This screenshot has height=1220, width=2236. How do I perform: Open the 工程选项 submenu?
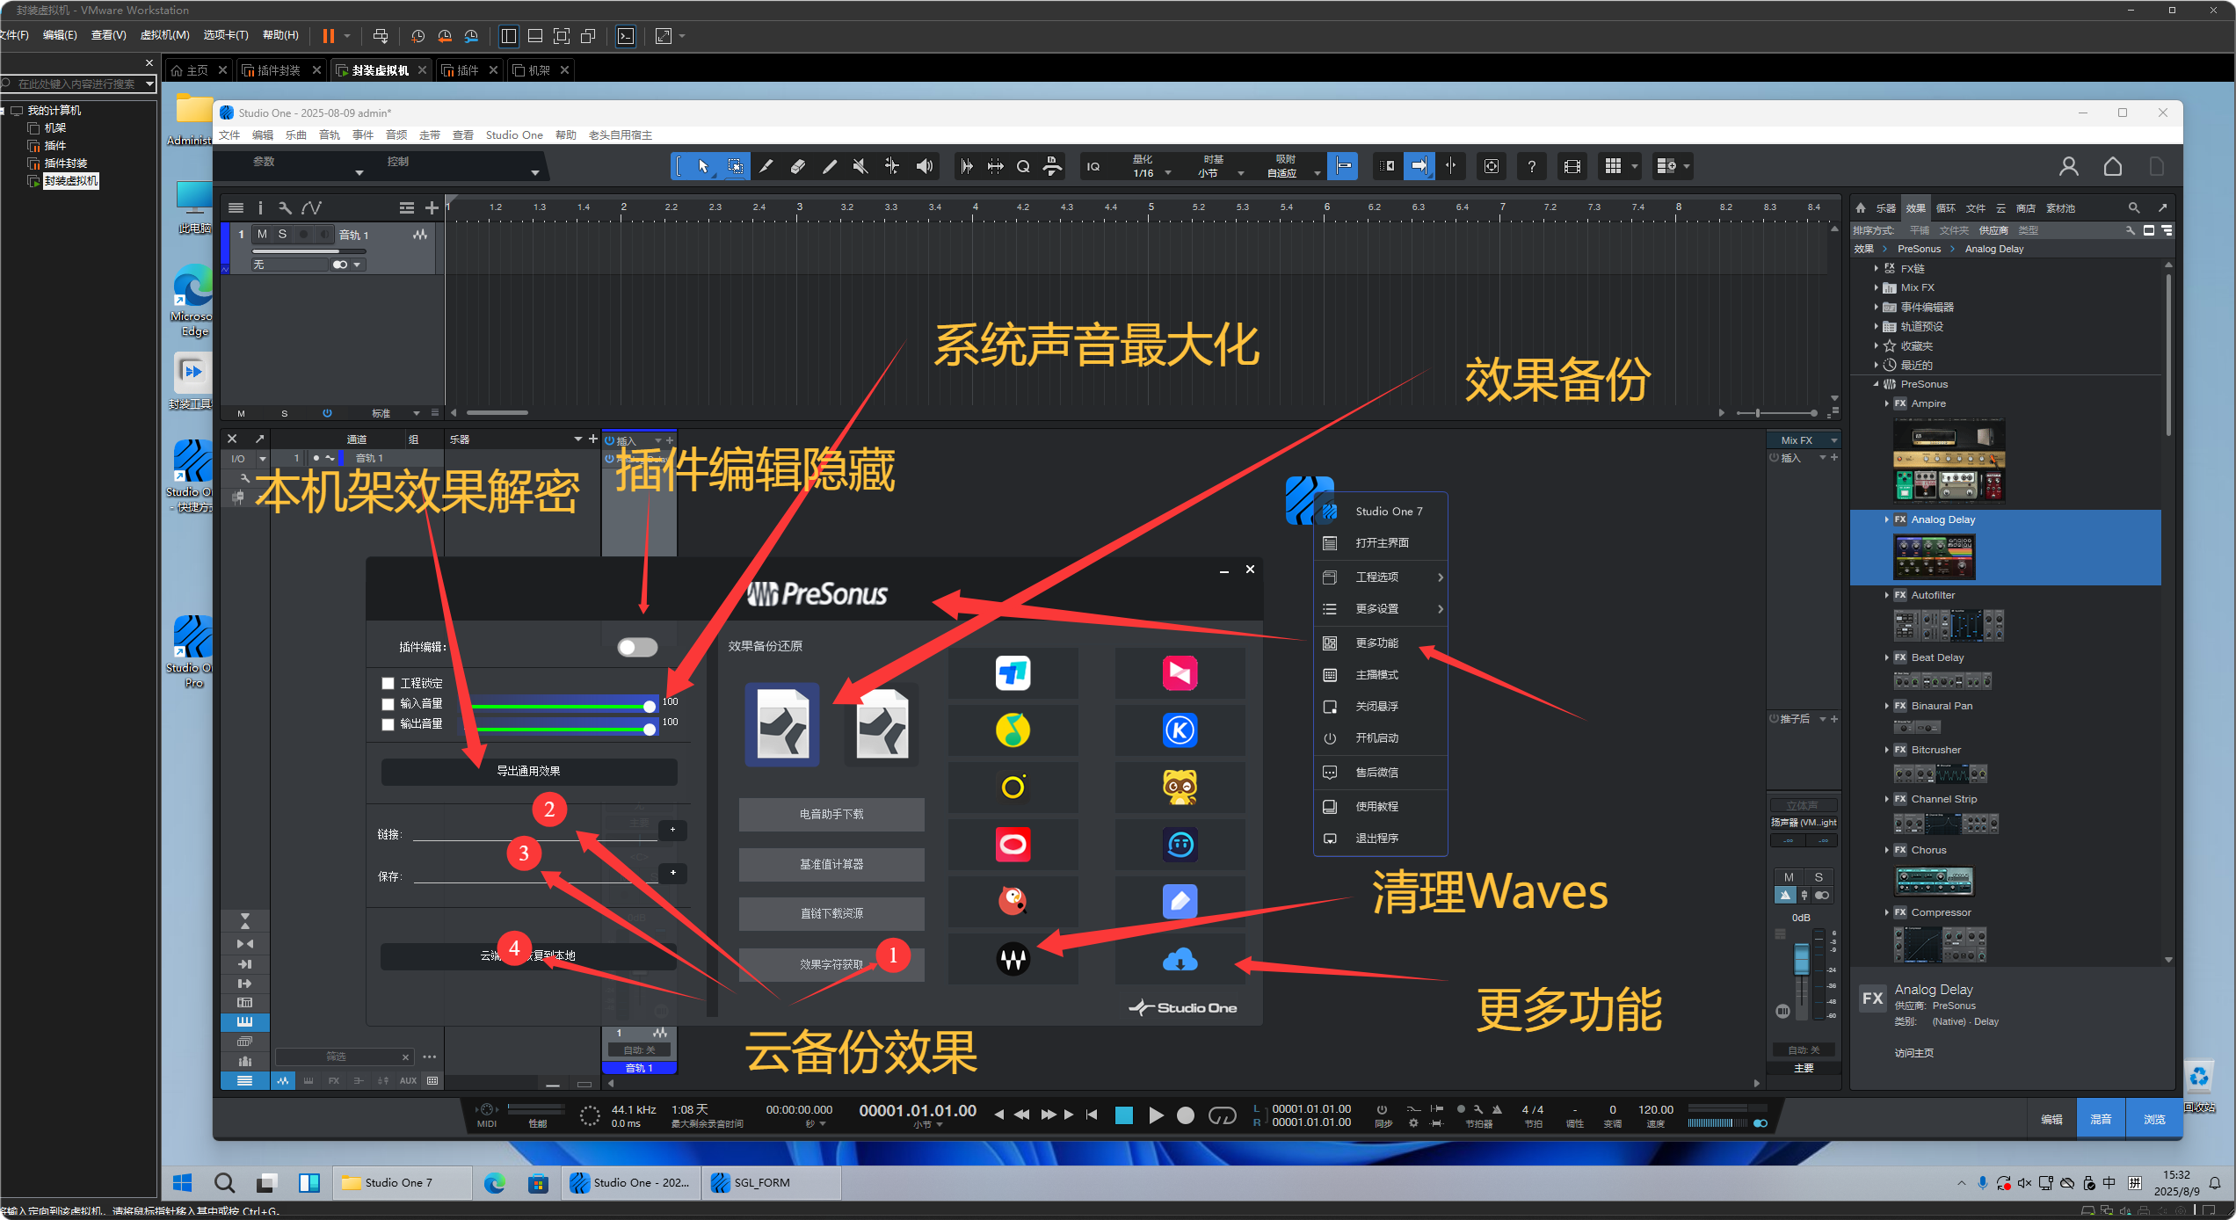tap(1382, 577)
